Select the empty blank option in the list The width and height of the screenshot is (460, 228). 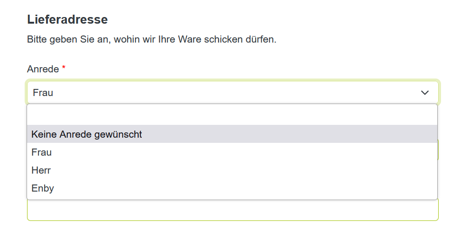pyautogui.click(x=232, y=115)
